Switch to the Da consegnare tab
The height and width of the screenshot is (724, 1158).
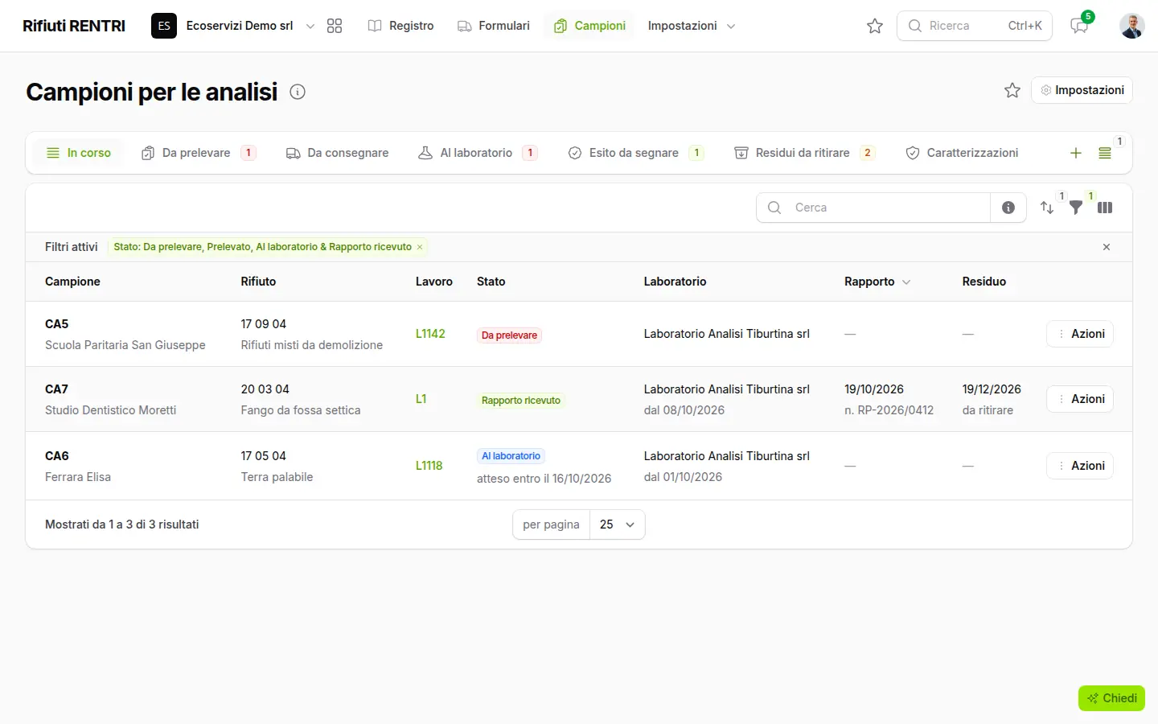(338, 153)
